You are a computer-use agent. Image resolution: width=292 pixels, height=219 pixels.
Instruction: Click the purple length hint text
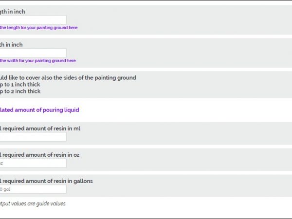[38, 28]
